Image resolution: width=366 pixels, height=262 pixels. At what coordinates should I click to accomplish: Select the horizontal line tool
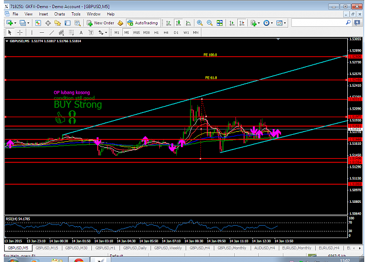coord(42,32)
